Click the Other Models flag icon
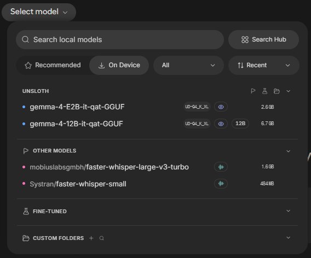The image size is (311, 258). point(26,151)
